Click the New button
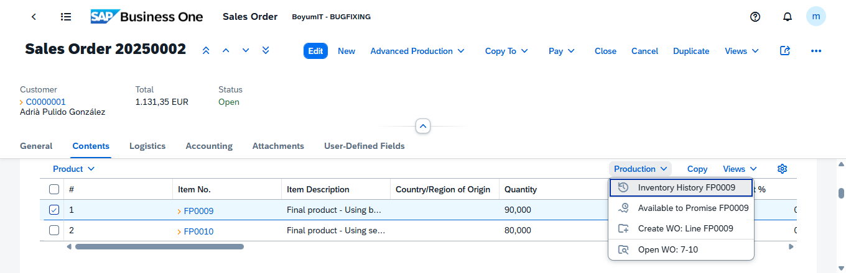Viewport: 846px width, 273px height. point(346,51)
